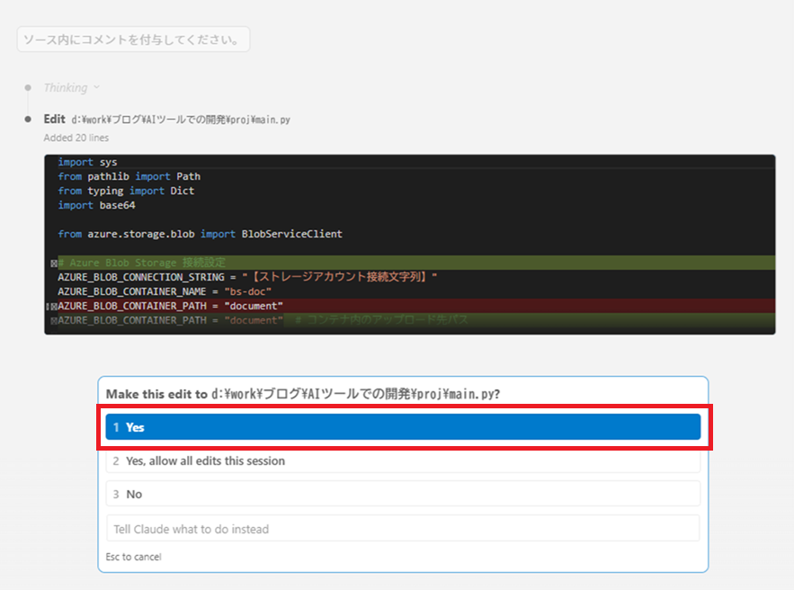794x590 pixels.
Task: Open the main.py file path link
Action: (x=181, y=120)
